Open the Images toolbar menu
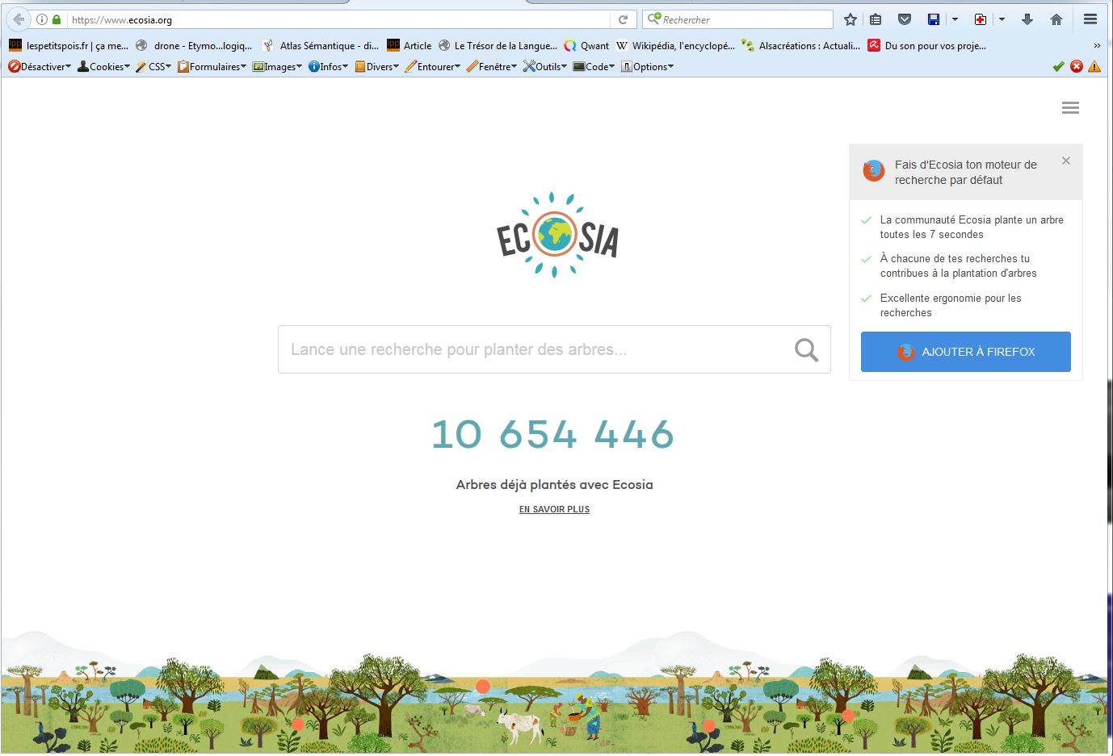The width and height of the screenshot is (1113, 756). click(x=278, y=67)
